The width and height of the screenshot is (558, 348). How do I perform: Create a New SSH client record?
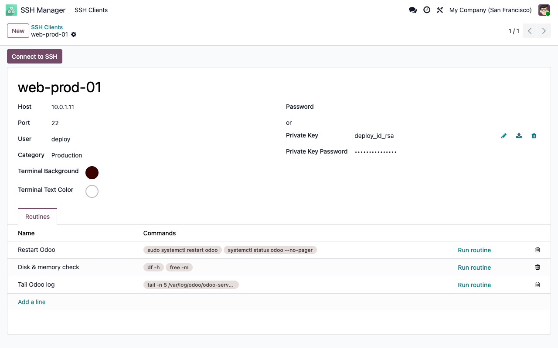18,31
